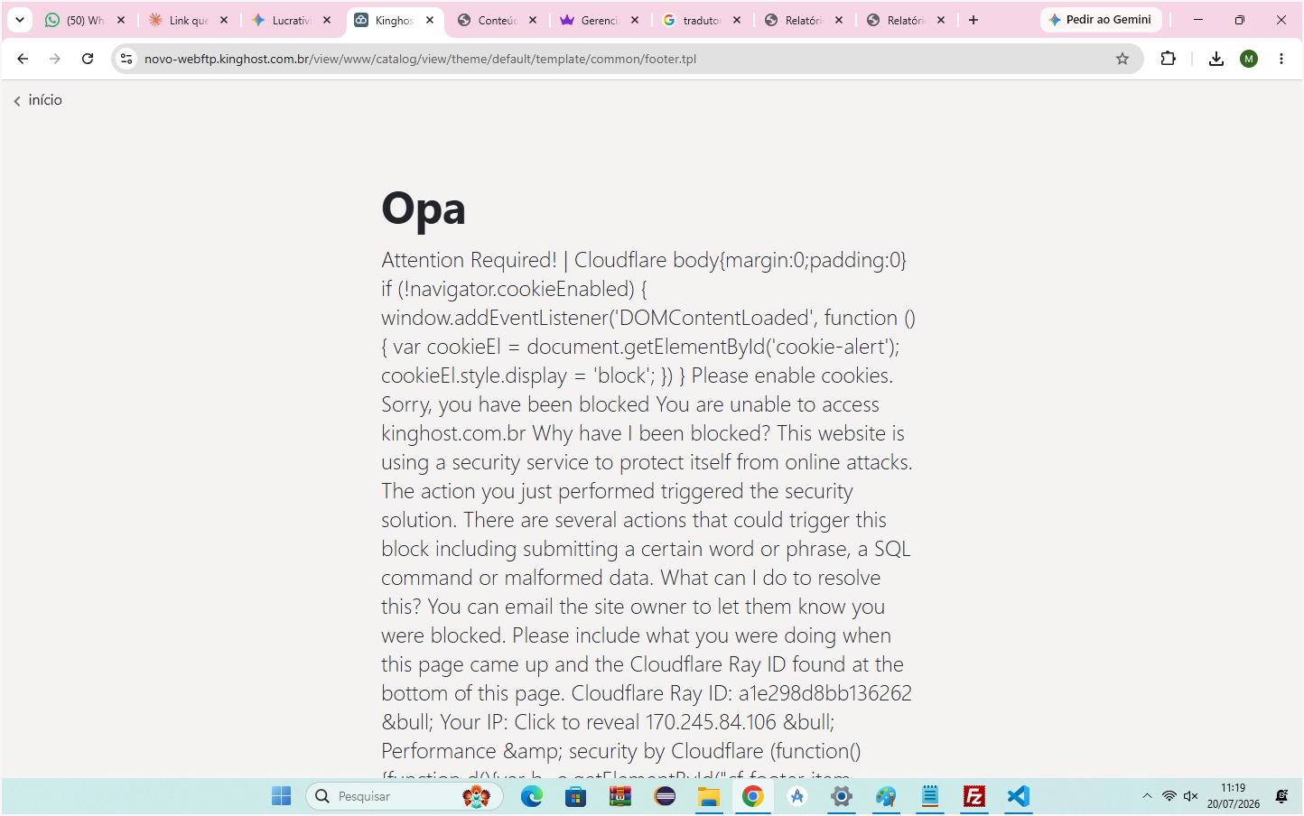Open the Windows Start menu
1304x816 pixels.
point(282,796)
